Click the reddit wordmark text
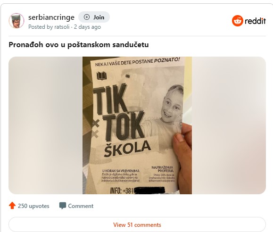Image resolution: width=273 pixels, height=232 pixels. click(255, 21)
